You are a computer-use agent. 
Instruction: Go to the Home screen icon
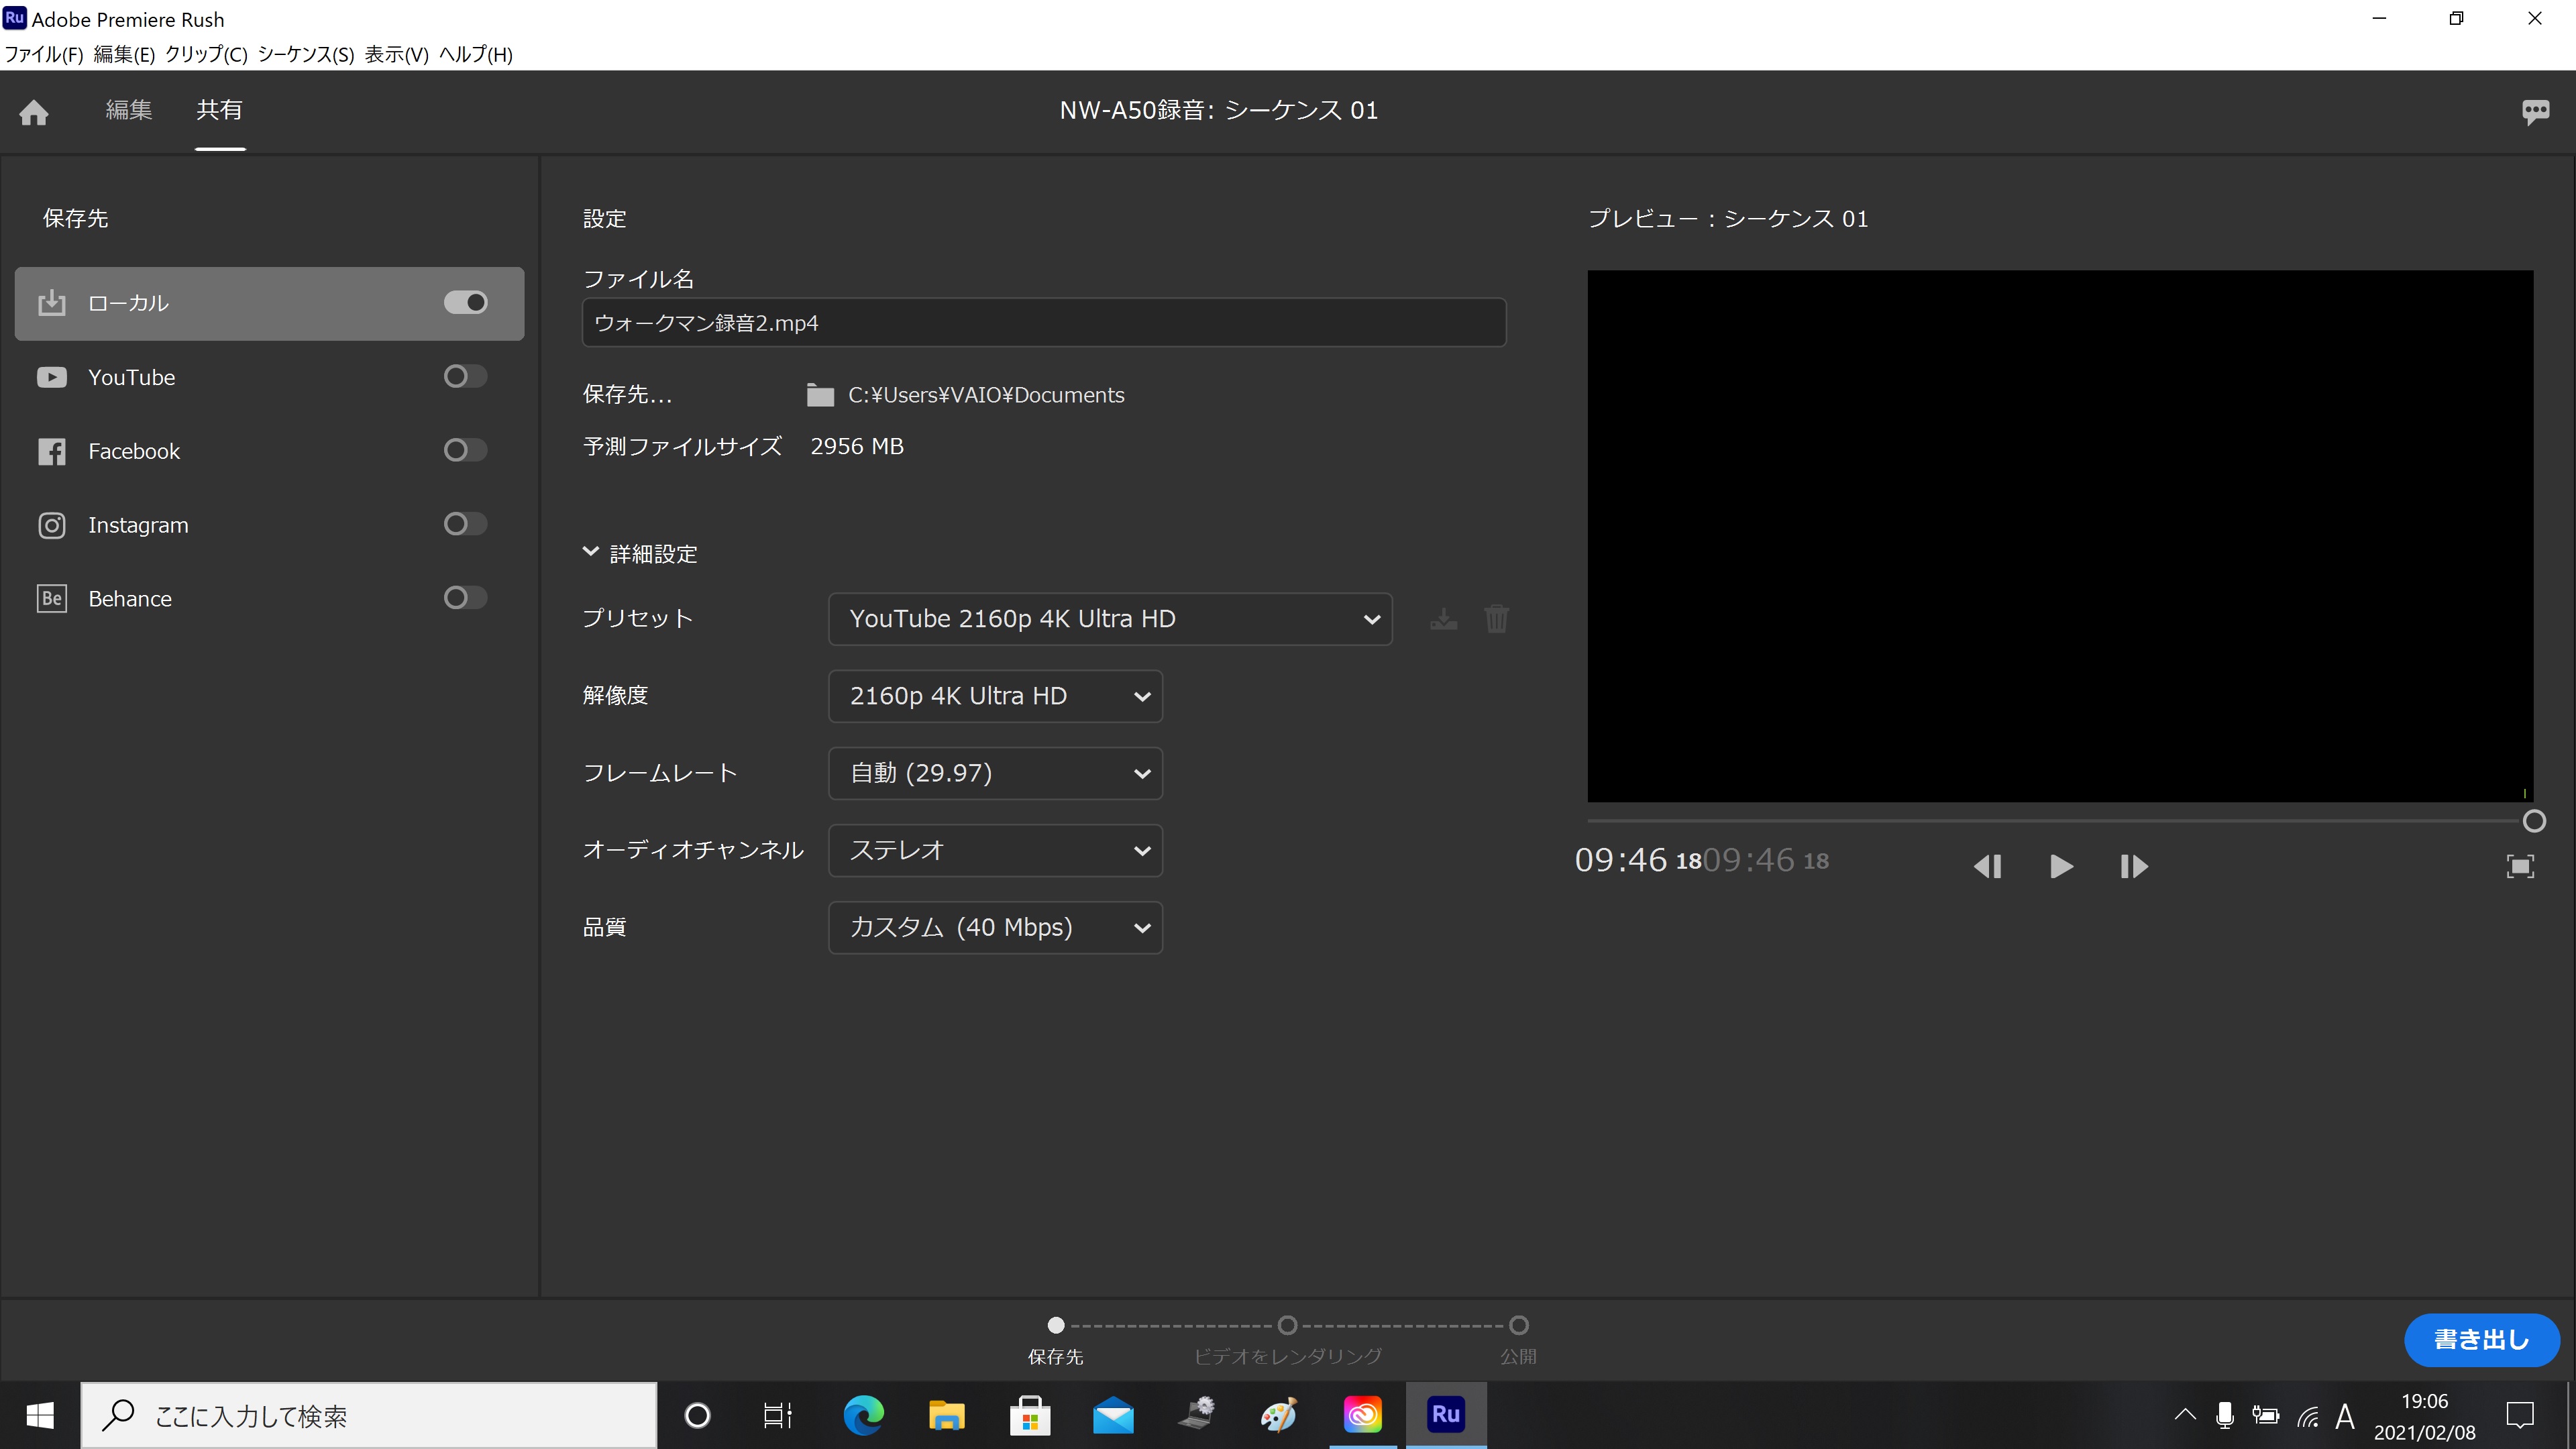coord(34,112)
